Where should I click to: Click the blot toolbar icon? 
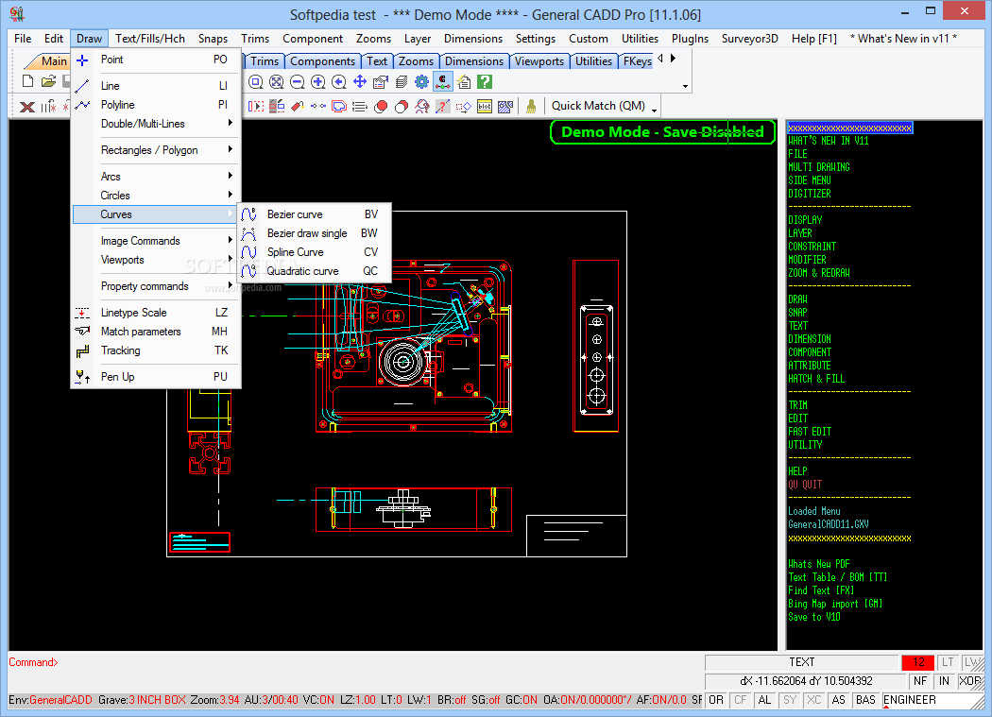[485, 107]
